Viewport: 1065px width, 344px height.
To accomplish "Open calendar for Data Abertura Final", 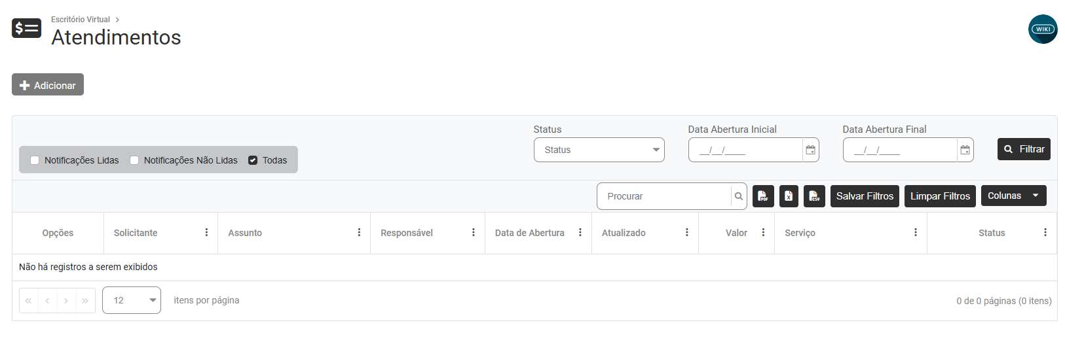I will point(965,150).
